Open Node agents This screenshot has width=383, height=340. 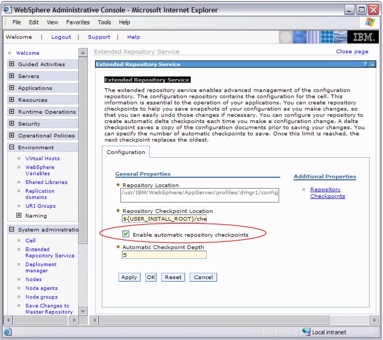click(x=41, y=288)
